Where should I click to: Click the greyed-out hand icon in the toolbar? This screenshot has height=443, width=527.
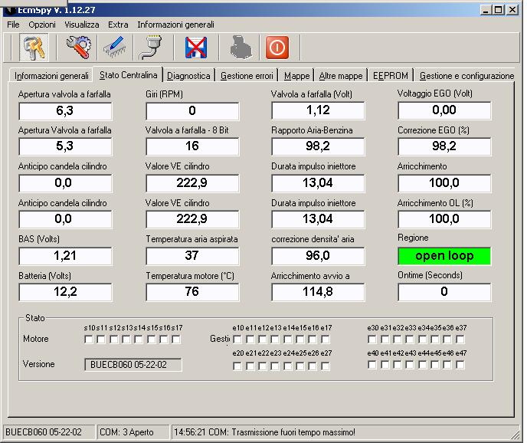241,48
